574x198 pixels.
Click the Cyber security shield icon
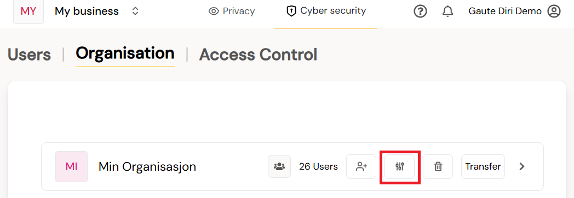[291, 11]
